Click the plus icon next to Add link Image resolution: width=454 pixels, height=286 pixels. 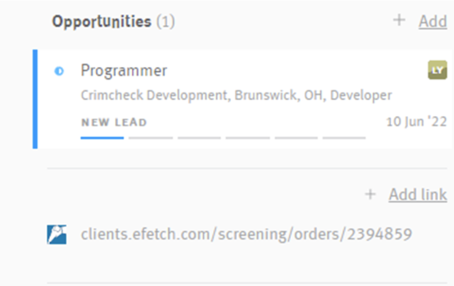click(x=369, y=194)
